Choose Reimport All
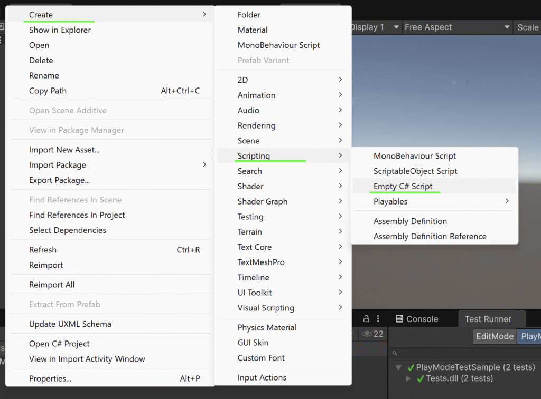The width and height of the screenshot is (541, 399). tap(110, 285)
